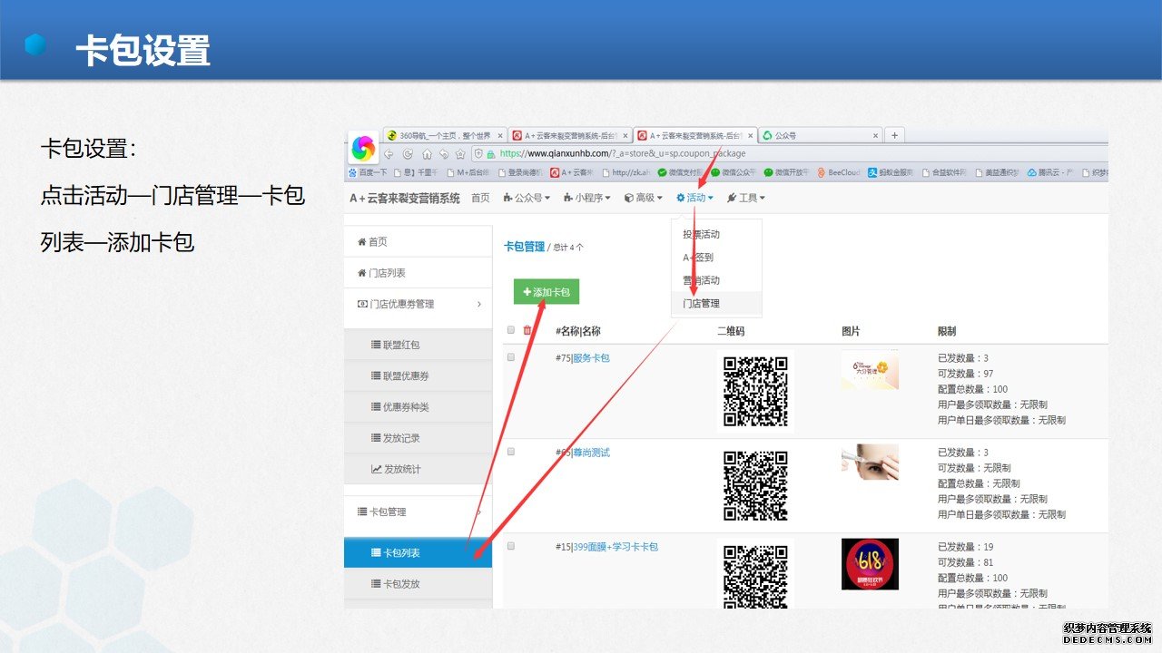
Task: Open the 399面膜+学习卡卡包 link
Action: tap(615, 547)
